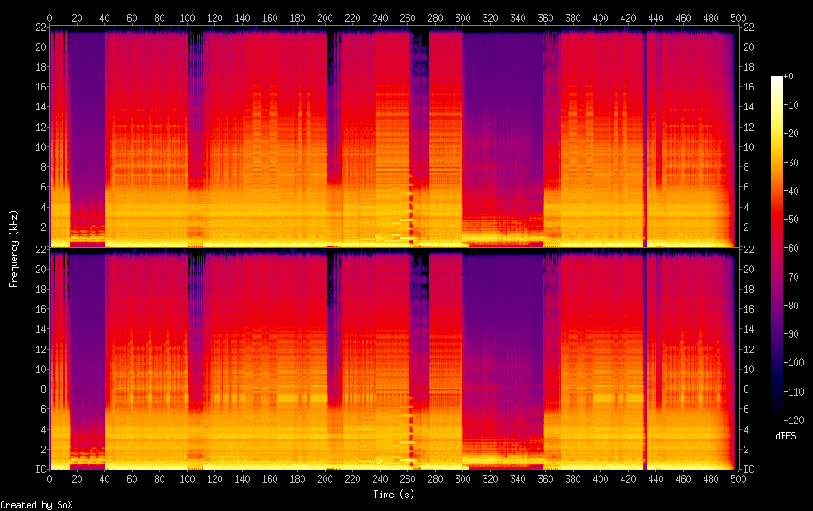Click the "-10" value on the dBFS scale
The height and width of the screenshot is (511, 813).
click(791, 105)
